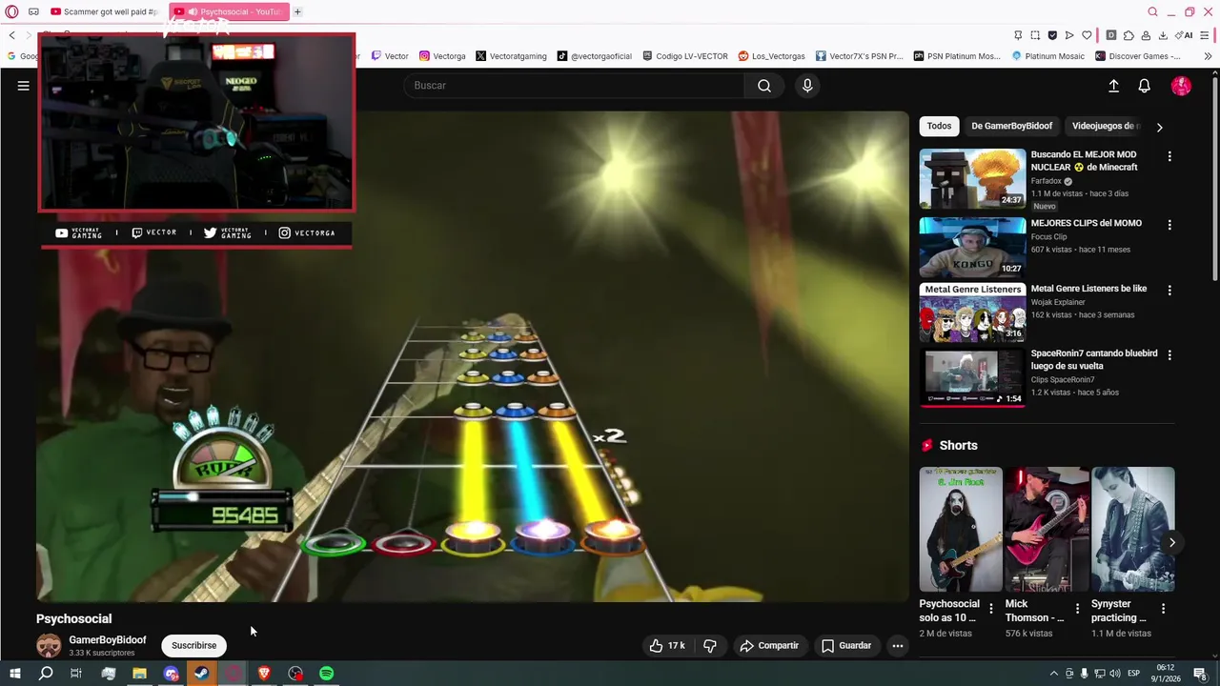Click the Opera browser logo menu

(x=11, y=11)
